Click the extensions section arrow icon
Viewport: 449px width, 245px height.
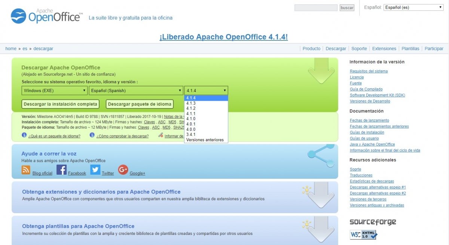(321, 195)
